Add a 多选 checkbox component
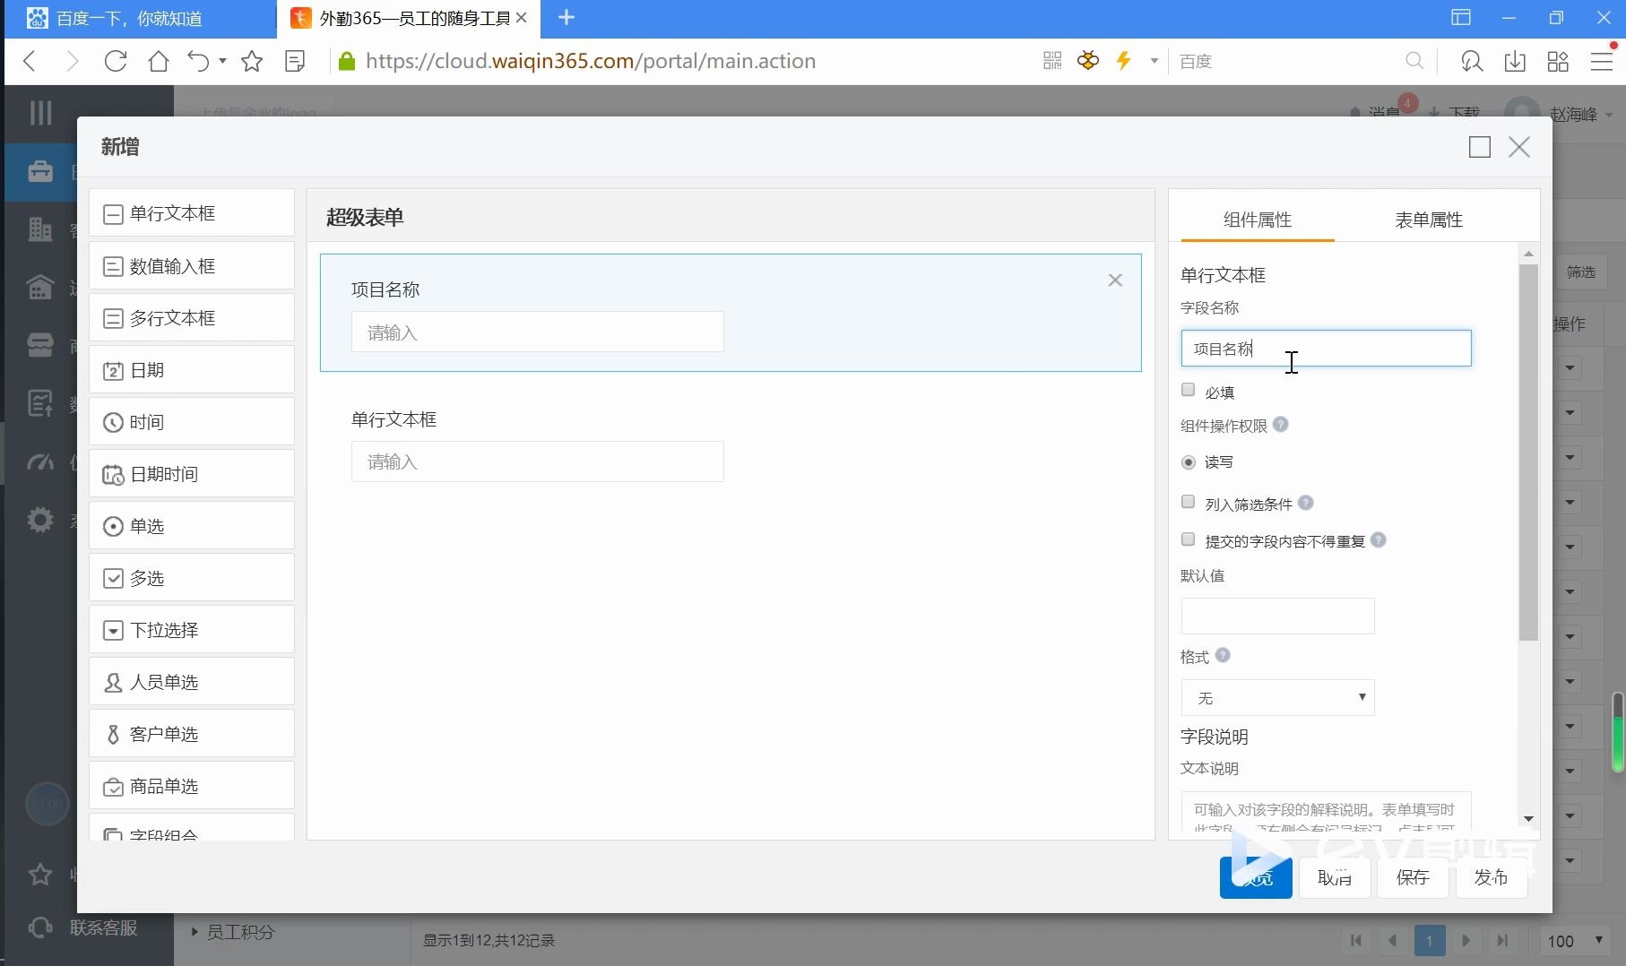Viewport: 1626px width, 966px height. point(192,577)
